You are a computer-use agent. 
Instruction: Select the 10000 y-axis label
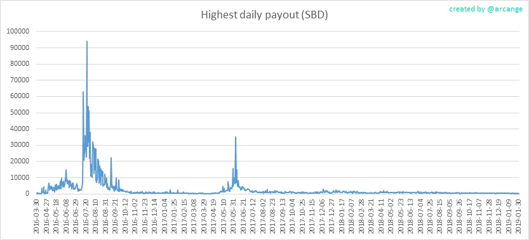[x=20, y=177]
